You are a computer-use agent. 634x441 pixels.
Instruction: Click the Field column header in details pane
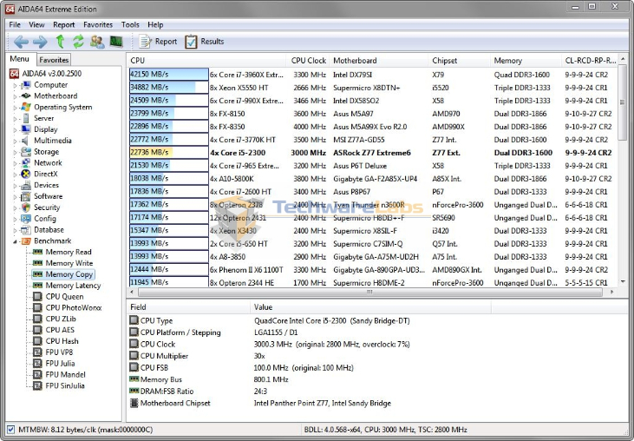[188, 307]
